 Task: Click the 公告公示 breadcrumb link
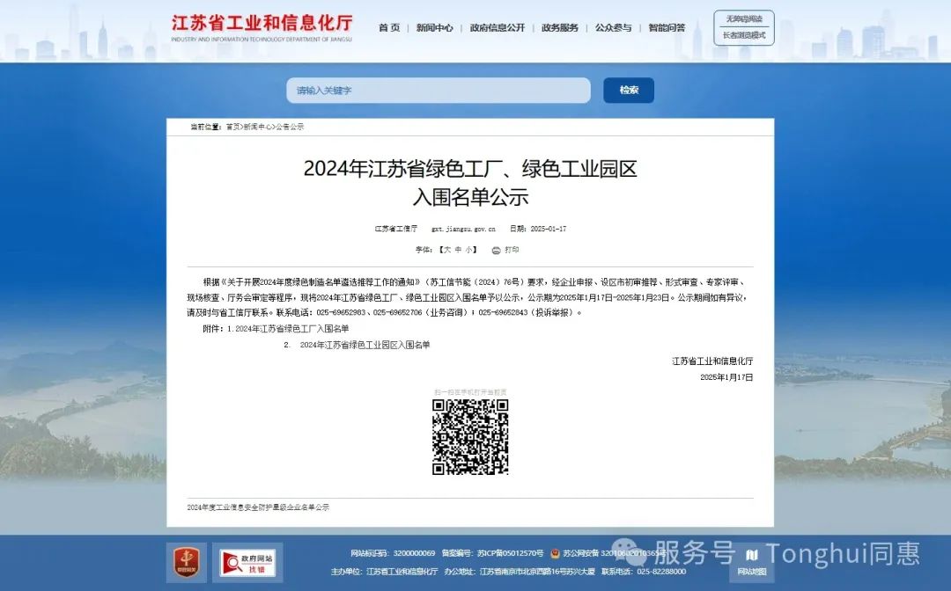tap(290, 127)
